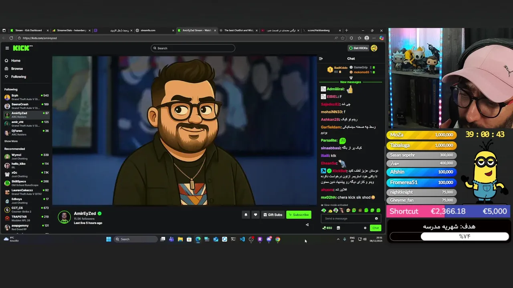Expand the chat leaderboard chevron

coord(351,78)
